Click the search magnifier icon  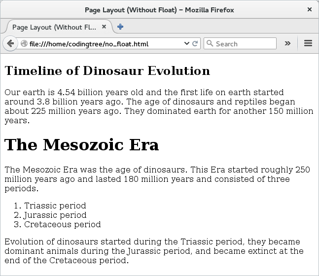210,43
